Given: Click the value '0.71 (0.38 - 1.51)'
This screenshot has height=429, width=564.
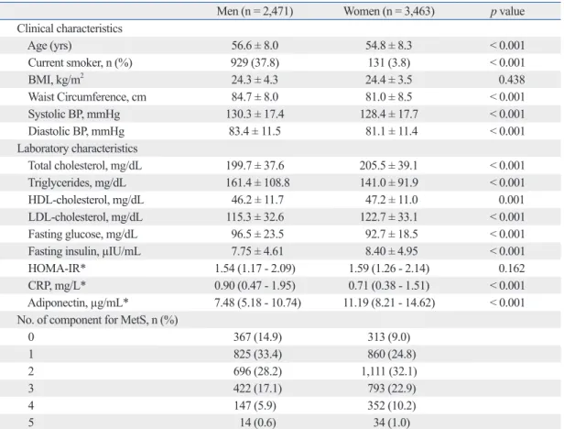Looking at the screenshot, I should click(389, 286).
